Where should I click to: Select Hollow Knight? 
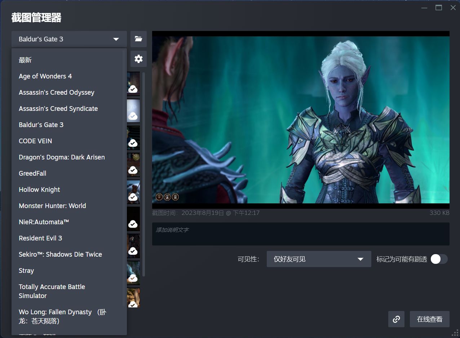[x=69, y=190]
